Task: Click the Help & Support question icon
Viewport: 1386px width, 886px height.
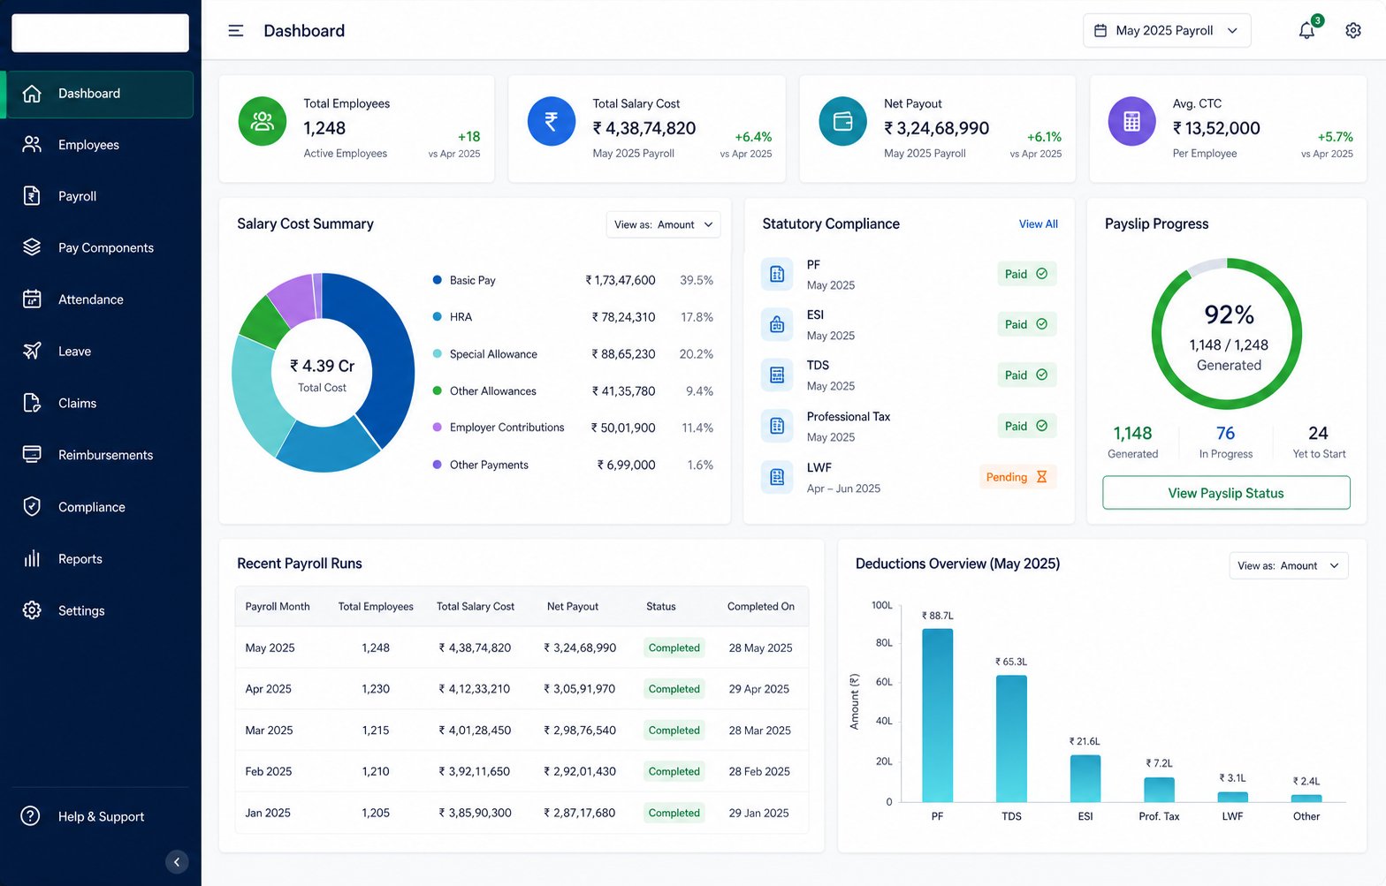Action: pyautogui.click(x=31, y=816)
